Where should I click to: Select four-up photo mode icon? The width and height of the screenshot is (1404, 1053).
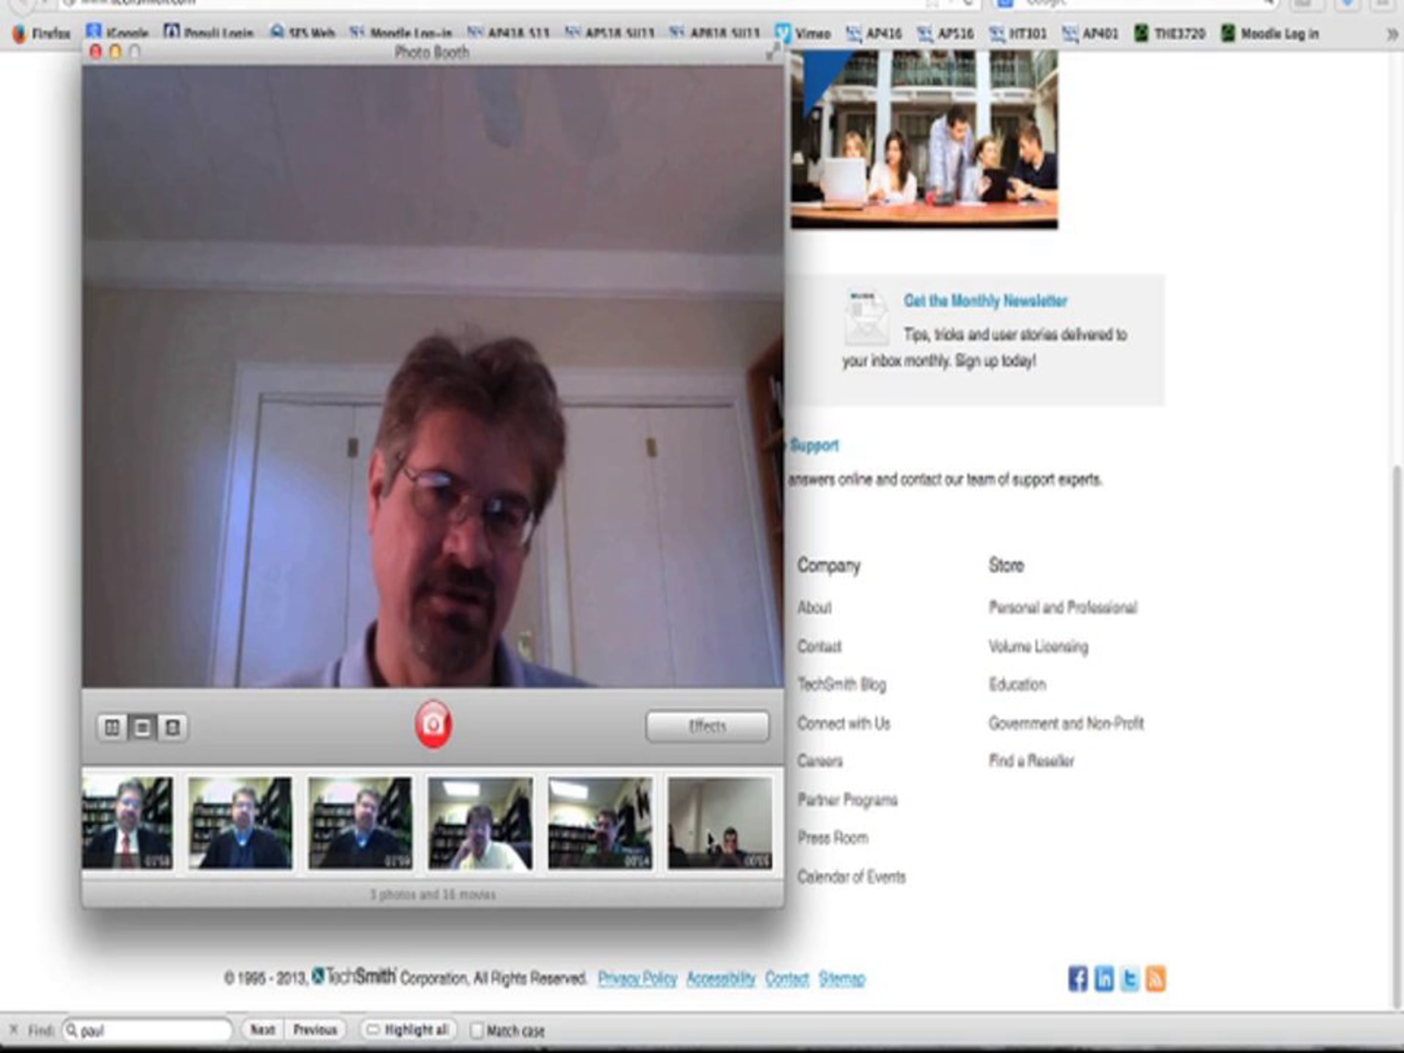112,727
